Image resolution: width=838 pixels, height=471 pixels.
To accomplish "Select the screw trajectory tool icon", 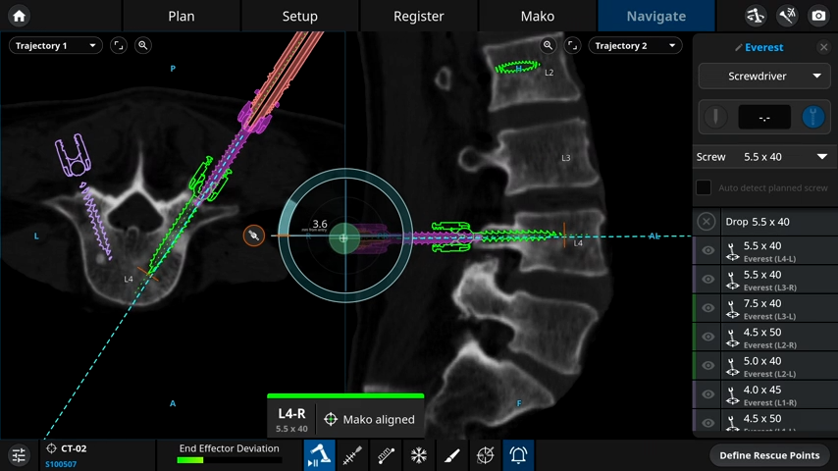I will tap(352, 455).
